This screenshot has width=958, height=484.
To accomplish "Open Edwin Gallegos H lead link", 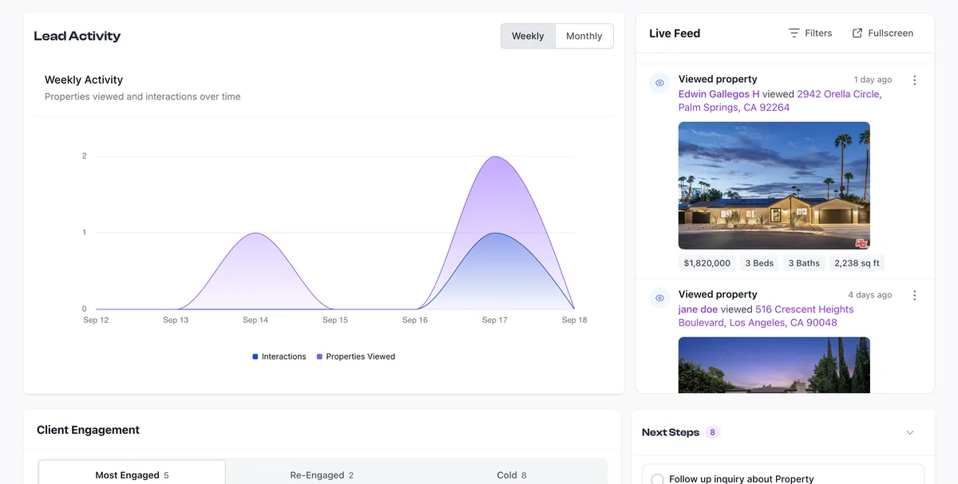I will (719, 94).
